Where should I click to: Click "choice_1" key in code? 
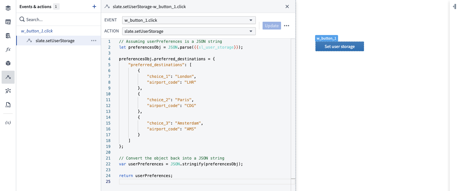[159, 77]
